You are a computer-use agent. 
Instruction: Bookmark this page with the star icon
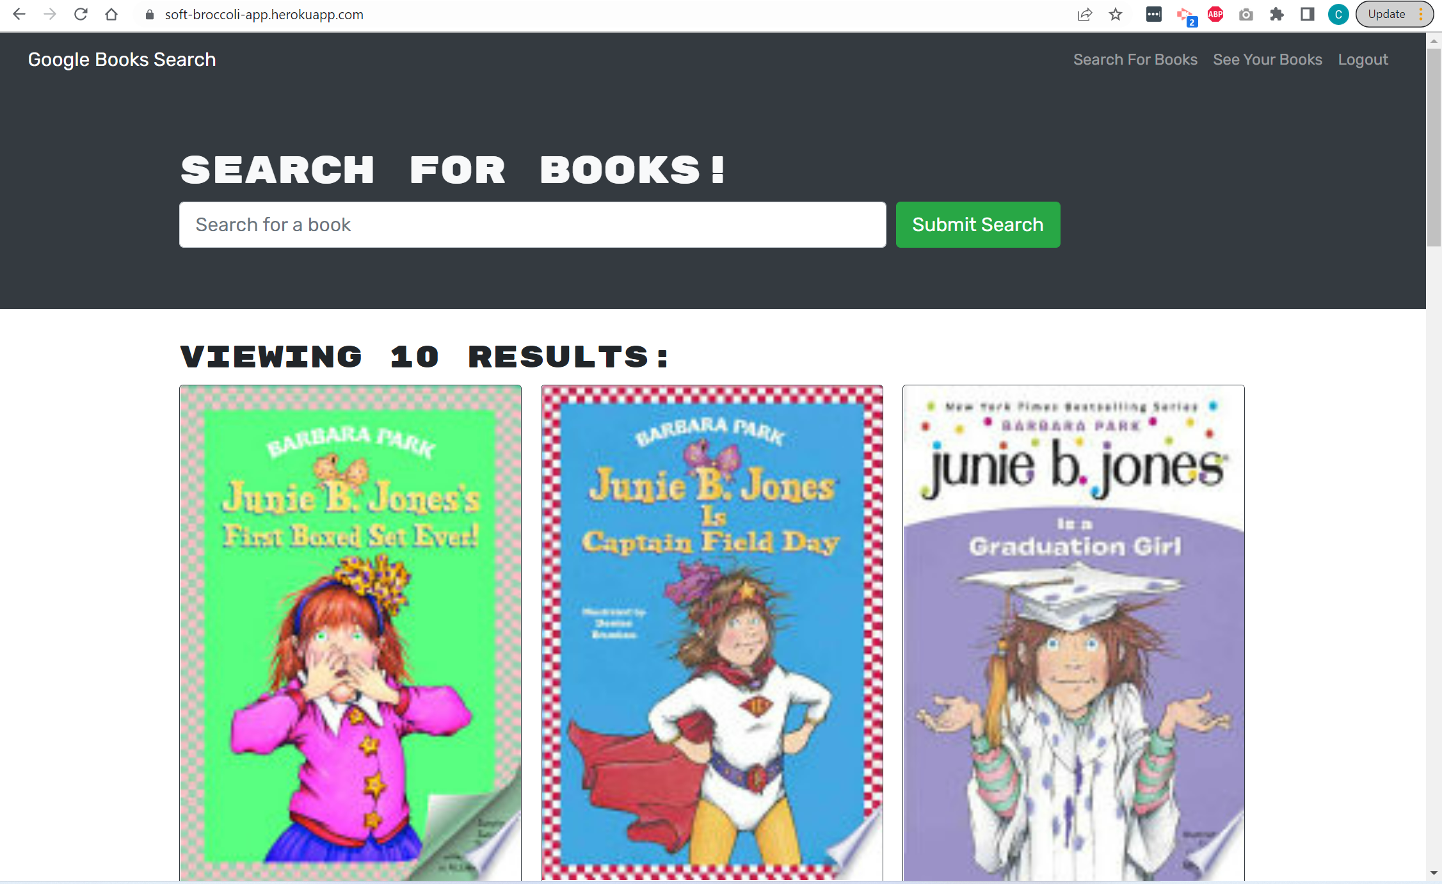coord(1116,14)
